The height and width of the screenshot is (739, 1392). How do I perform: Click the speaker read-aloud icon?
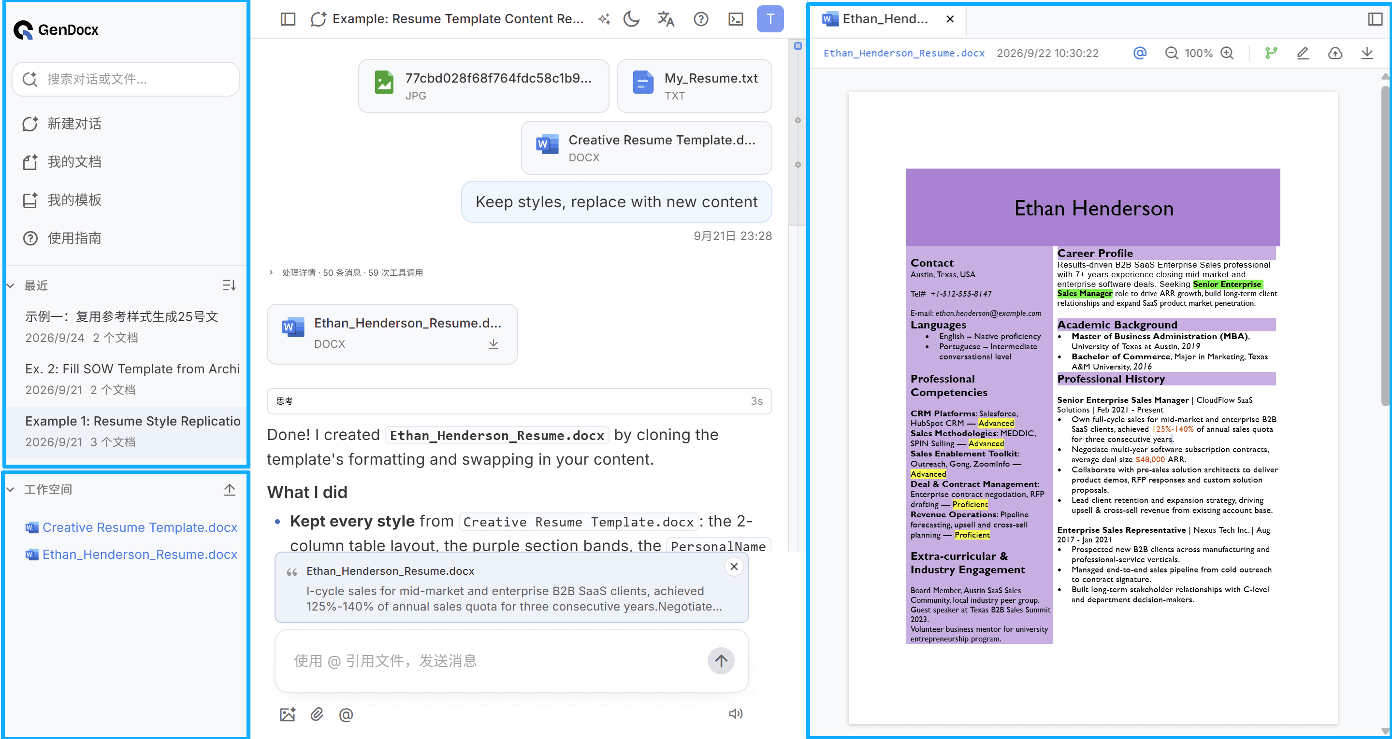[736, 713]
